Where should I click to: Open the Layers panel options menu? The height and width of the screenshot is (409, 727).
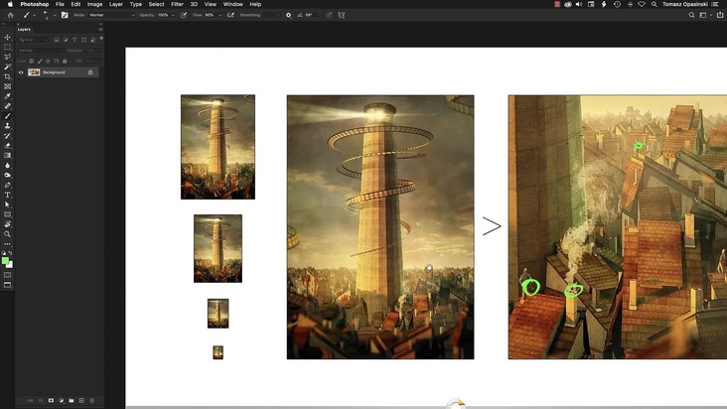click(100, 29)
